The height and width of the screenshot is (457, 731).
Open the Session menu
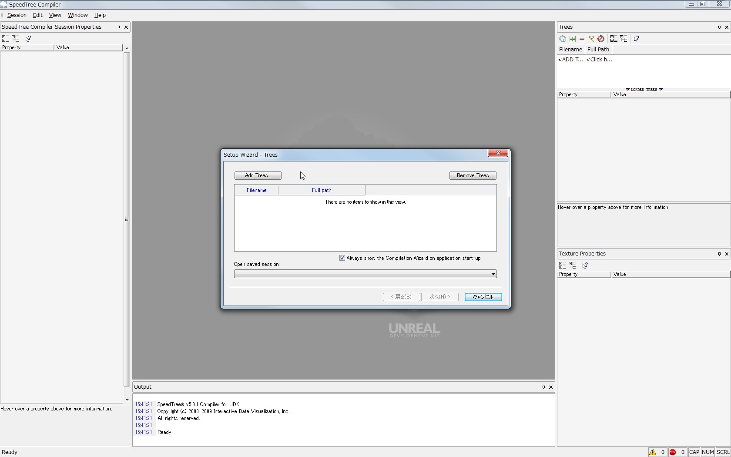[17, 15]
